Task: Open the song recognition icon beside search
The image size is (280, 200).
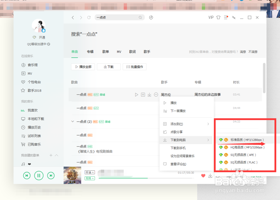Action: [x=151, y=17]
